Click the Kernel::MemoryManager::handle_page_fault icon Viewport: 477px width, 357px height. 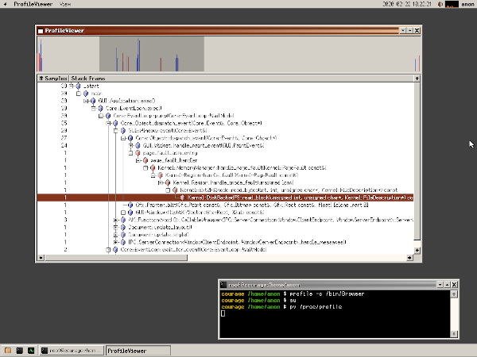pos(153,168)
